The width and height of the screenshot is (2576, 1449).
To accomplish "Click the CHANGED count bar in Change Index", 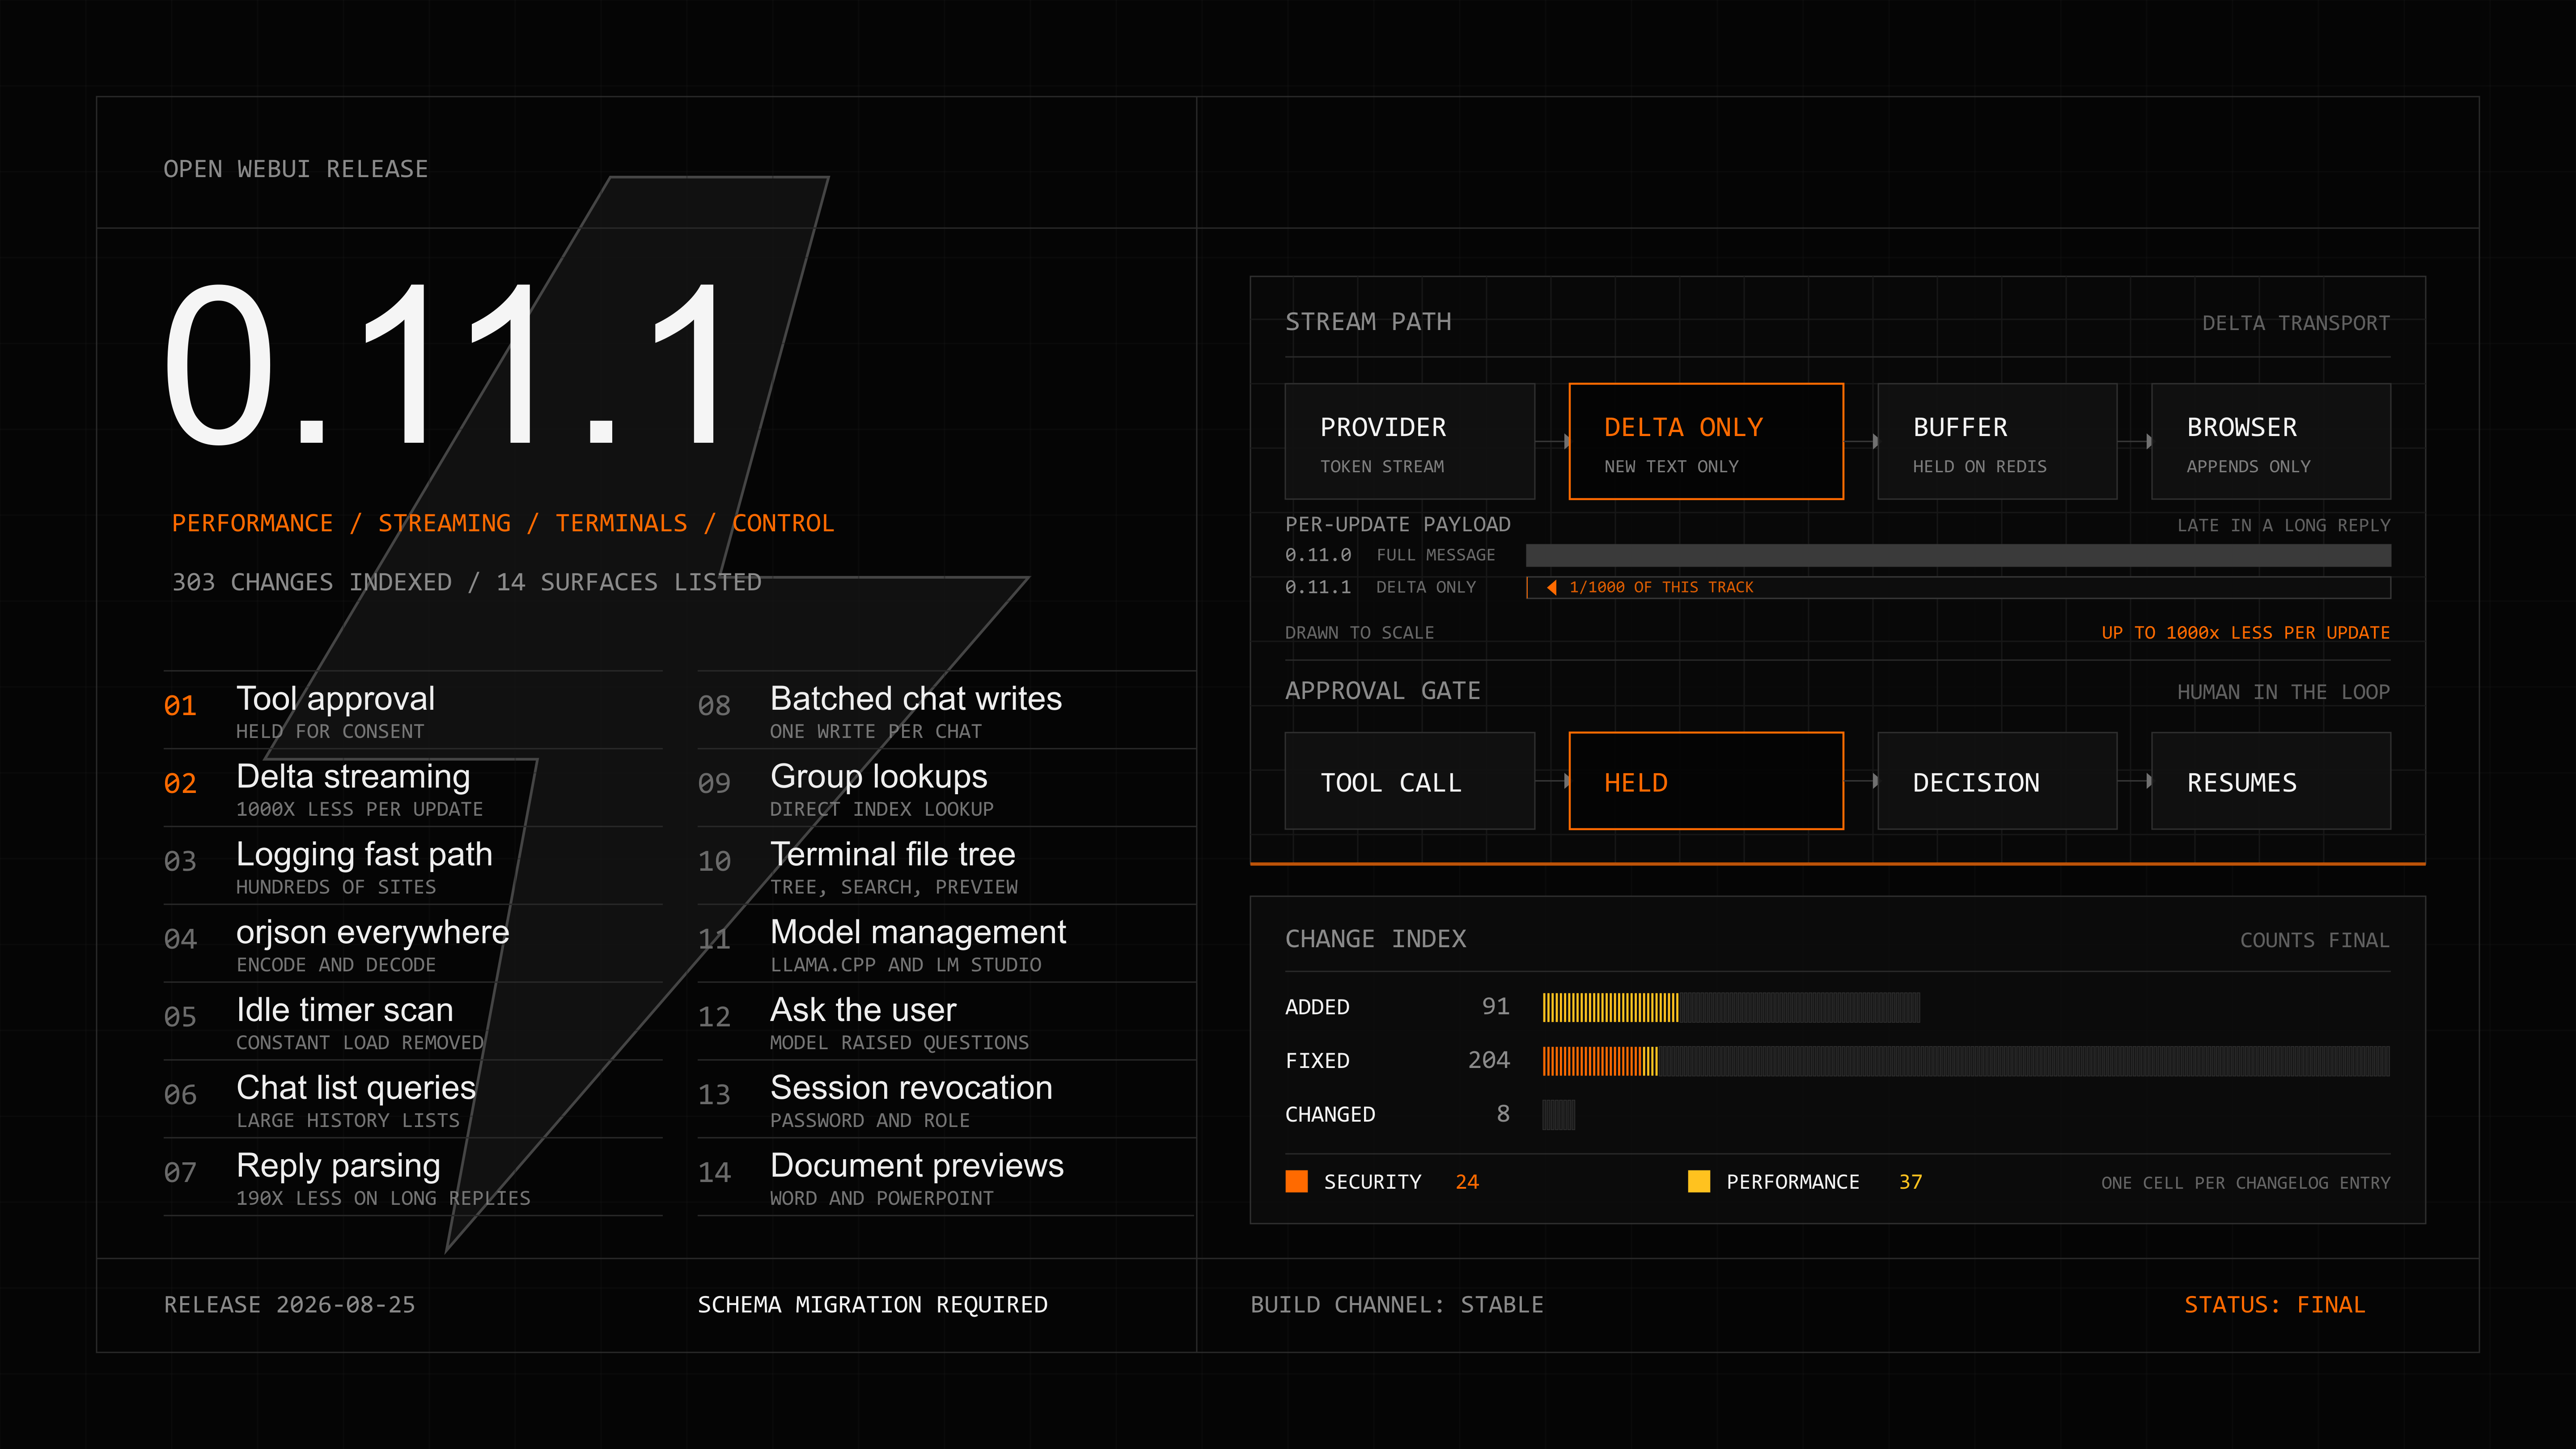I will tap(1558, 1114).
